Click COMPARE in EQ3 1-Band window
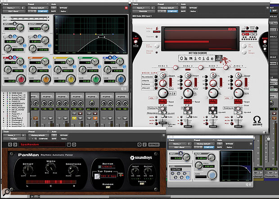This screenshot has width=279, height=199. tap(208, 147)
